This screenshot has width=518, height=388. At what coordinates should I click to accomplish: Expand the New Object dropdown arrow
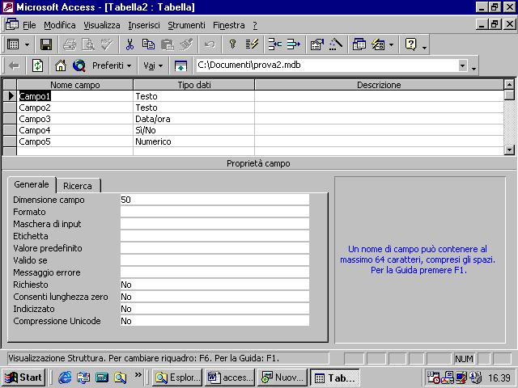[x=392, y=44]
